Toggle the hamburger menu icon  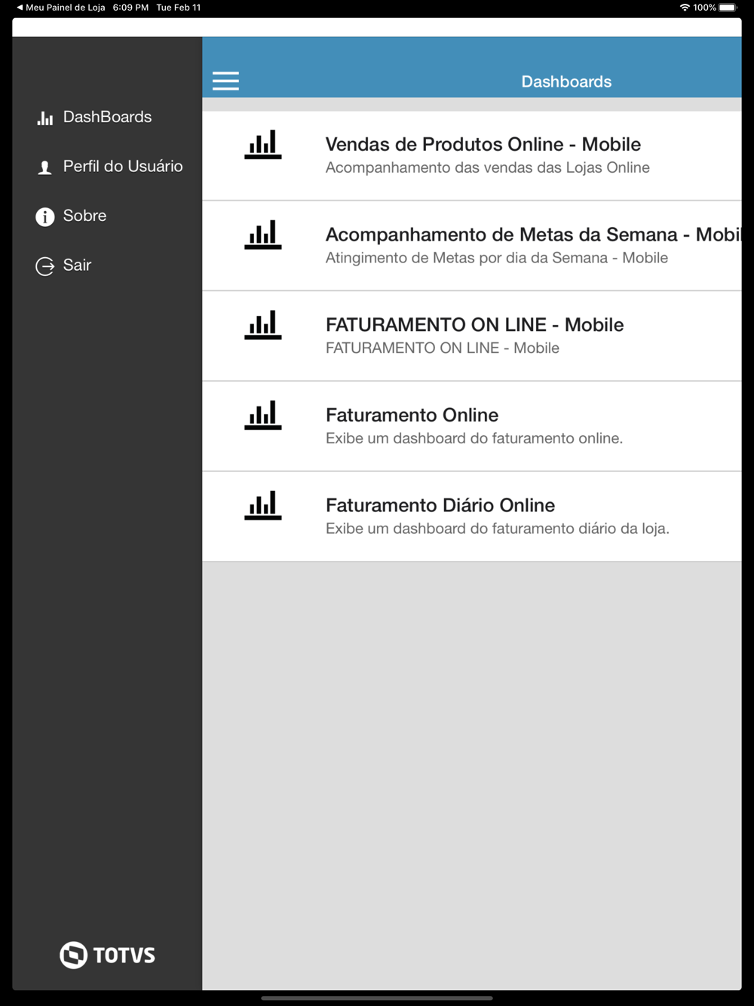225,81
